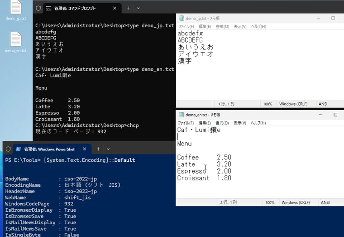Click the [System.Text.Encoding]::Default command in PowerShell
Viewport: 344px width, 237px height.
tap(89, 160)
